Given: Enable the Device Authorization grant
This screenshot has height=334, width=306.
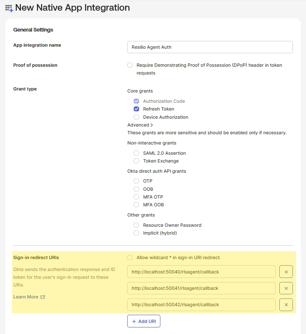Looking at the screenshot, I should tap(136, 117).
